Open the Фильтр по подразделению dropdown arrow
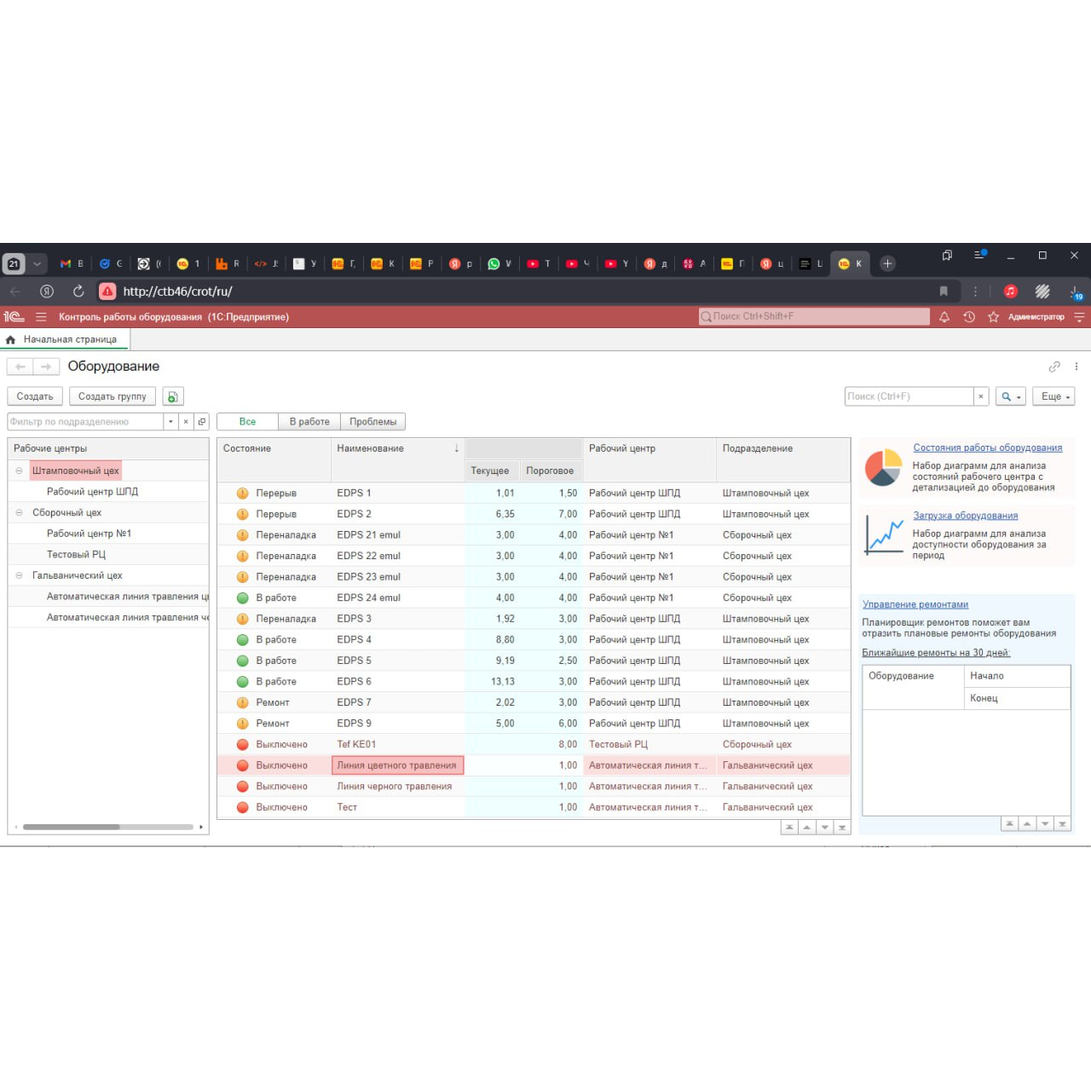The height and width of the screenshot is (1091, 1091). [170, 422]
